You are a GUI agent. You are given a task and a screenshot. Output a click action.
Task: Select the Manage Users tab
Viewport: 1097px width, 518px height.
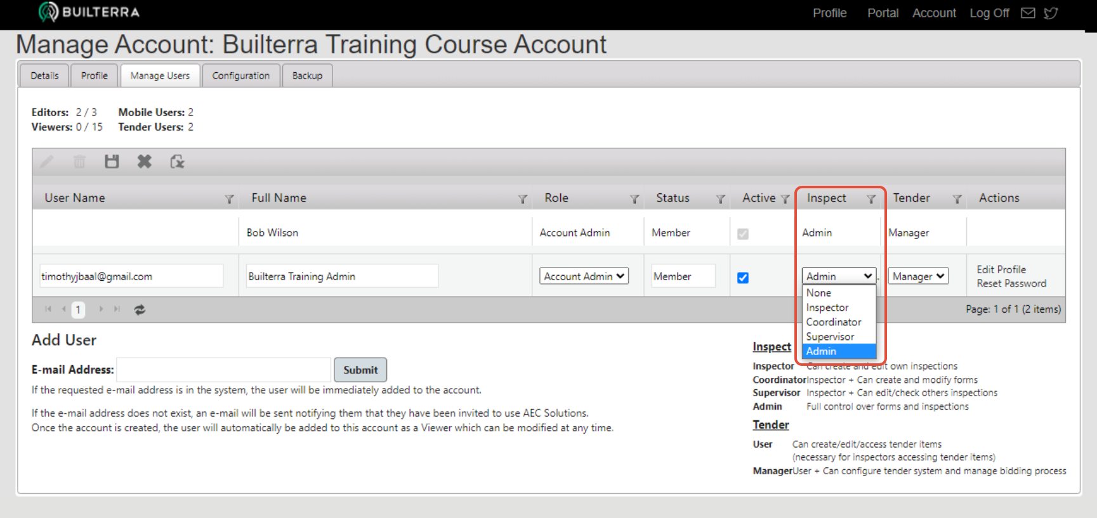click(160, 75)
